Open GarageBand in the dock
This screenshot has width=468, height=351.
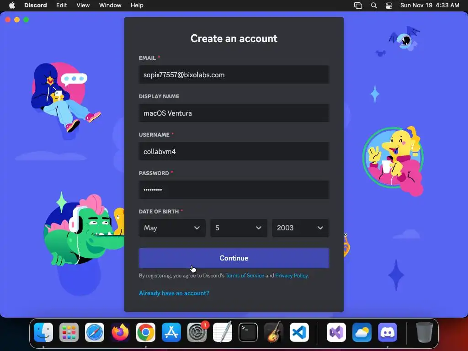tap(274, 332)
